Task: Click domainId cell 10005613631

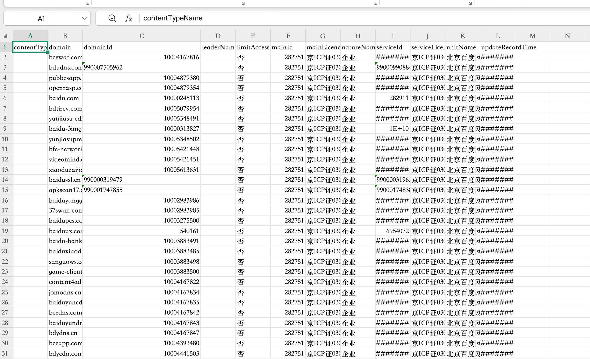Action: [x=142, y=170]
